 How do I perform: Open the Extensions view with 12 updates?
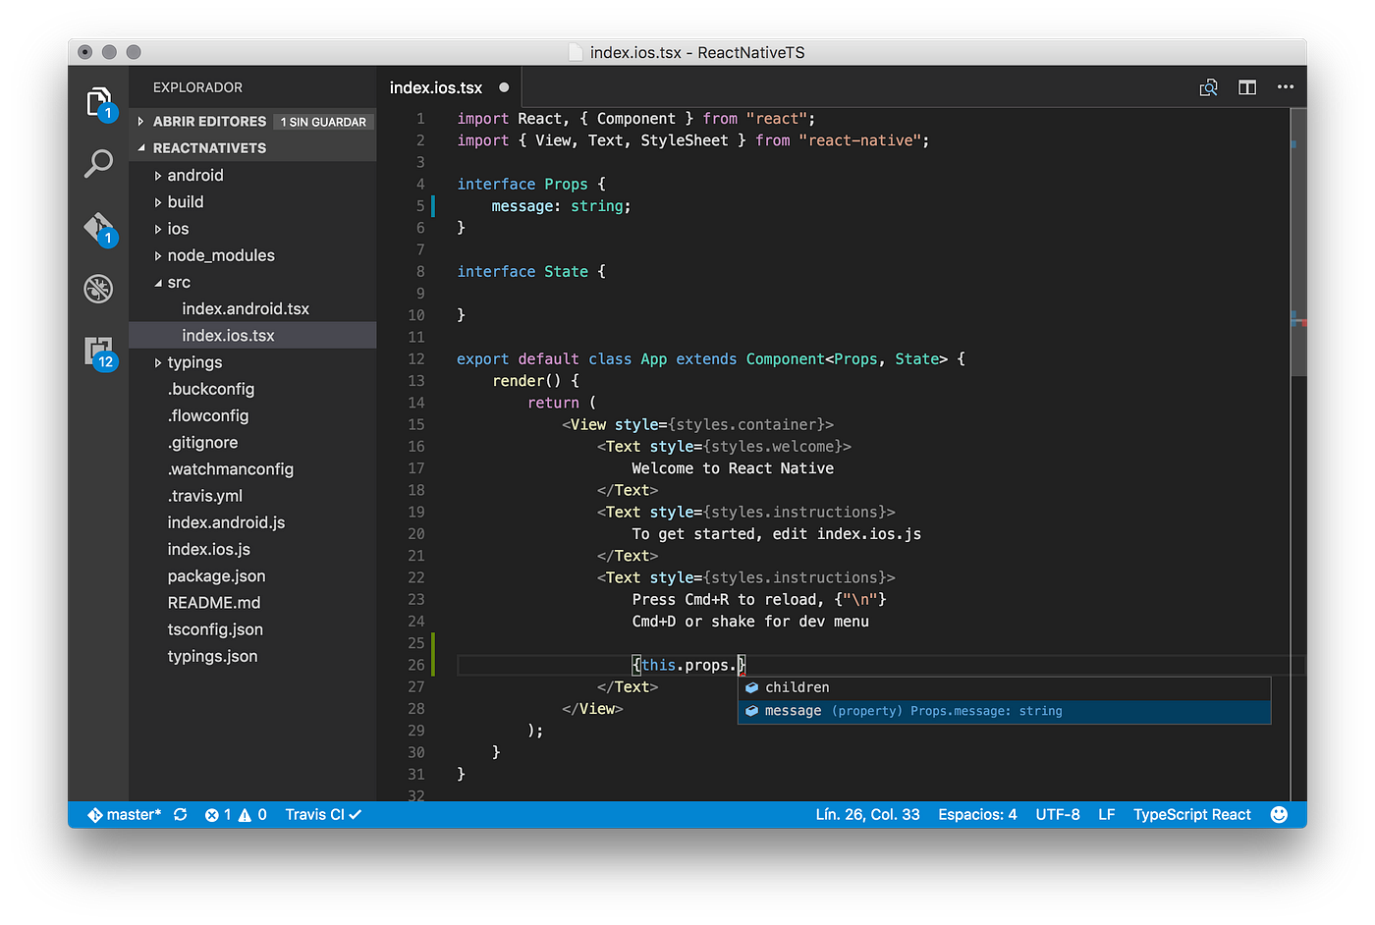[x=98, y=351]
